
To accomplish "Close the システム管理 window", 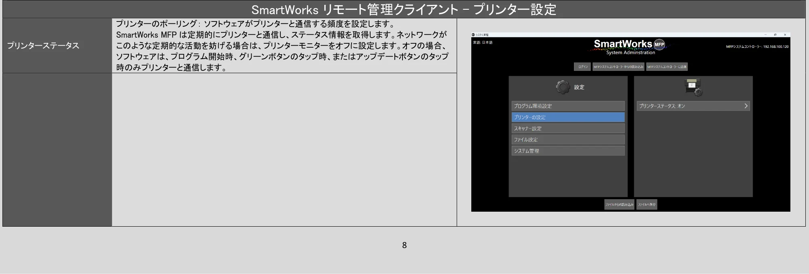I will (785, 35).
